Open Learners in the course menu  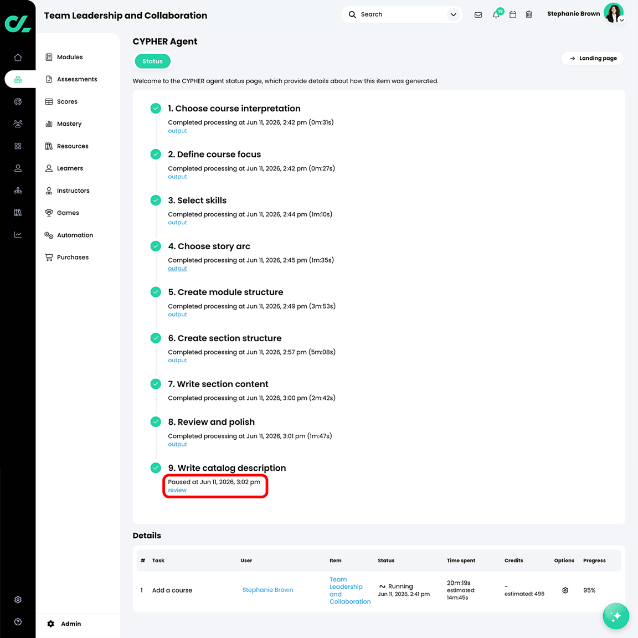(x=70, y=168)
